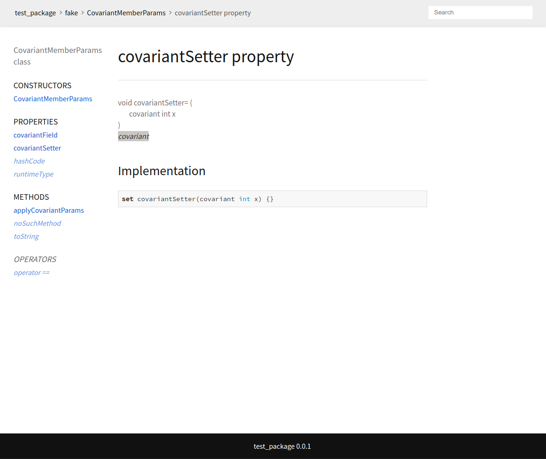546x459 pixels.
Task: Open covariantField property in sidebar
Action: click(35, 135)
